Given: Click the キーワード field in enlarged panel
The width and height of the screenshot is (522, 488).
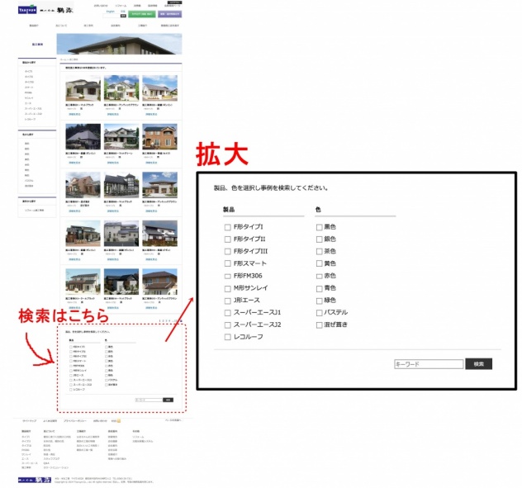Looking at the screenshot, I should [x=429, y=363].
